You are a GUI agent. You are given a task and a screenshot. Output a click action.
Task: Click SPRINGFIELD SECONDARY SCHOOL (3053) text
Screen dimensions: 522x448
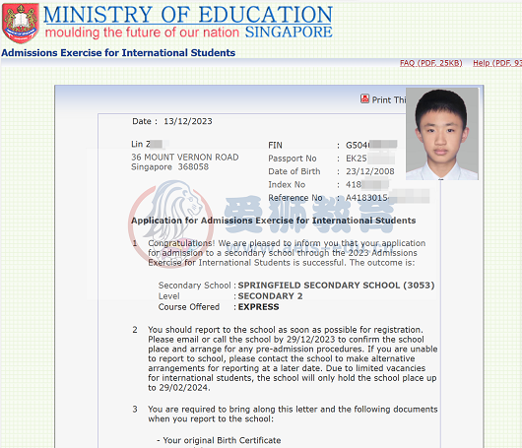click(x=336, y=286)
